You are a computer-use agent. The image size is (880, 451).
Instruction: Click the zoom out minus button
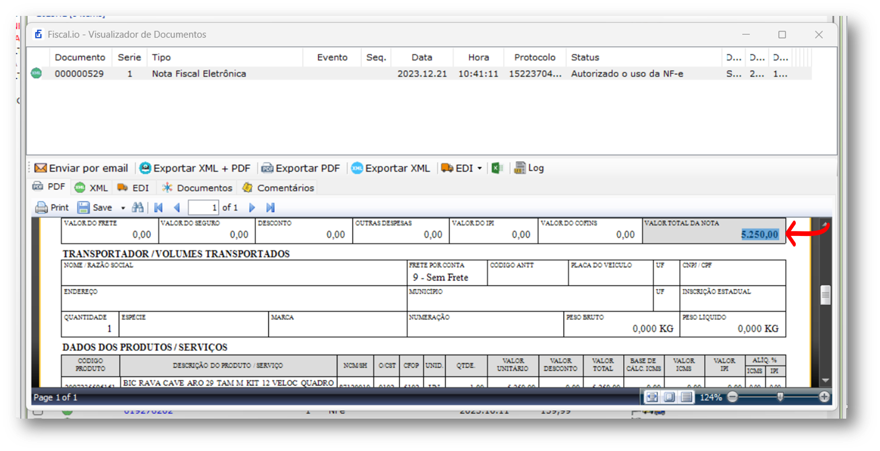732,397
